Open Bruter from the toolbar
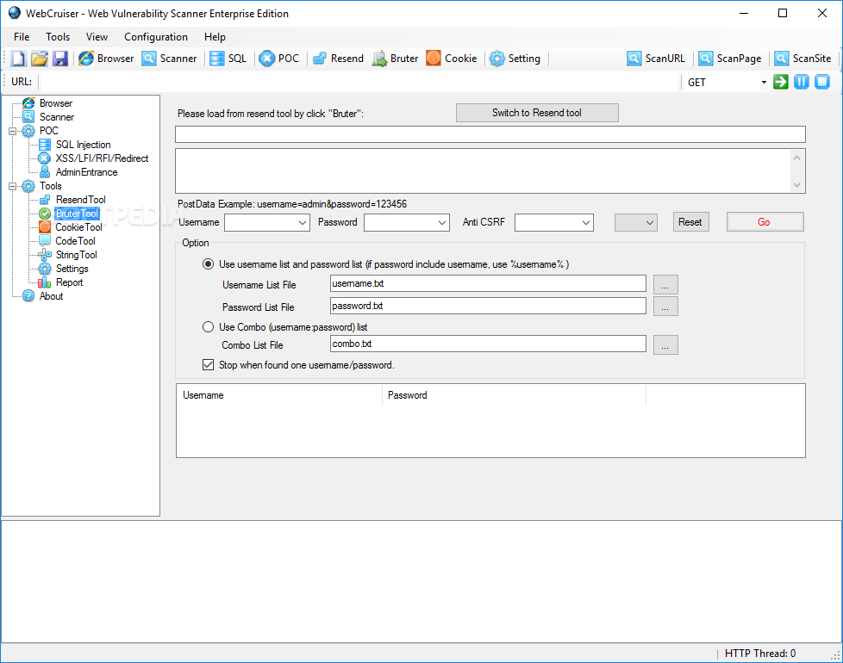 tap(395, 59)
